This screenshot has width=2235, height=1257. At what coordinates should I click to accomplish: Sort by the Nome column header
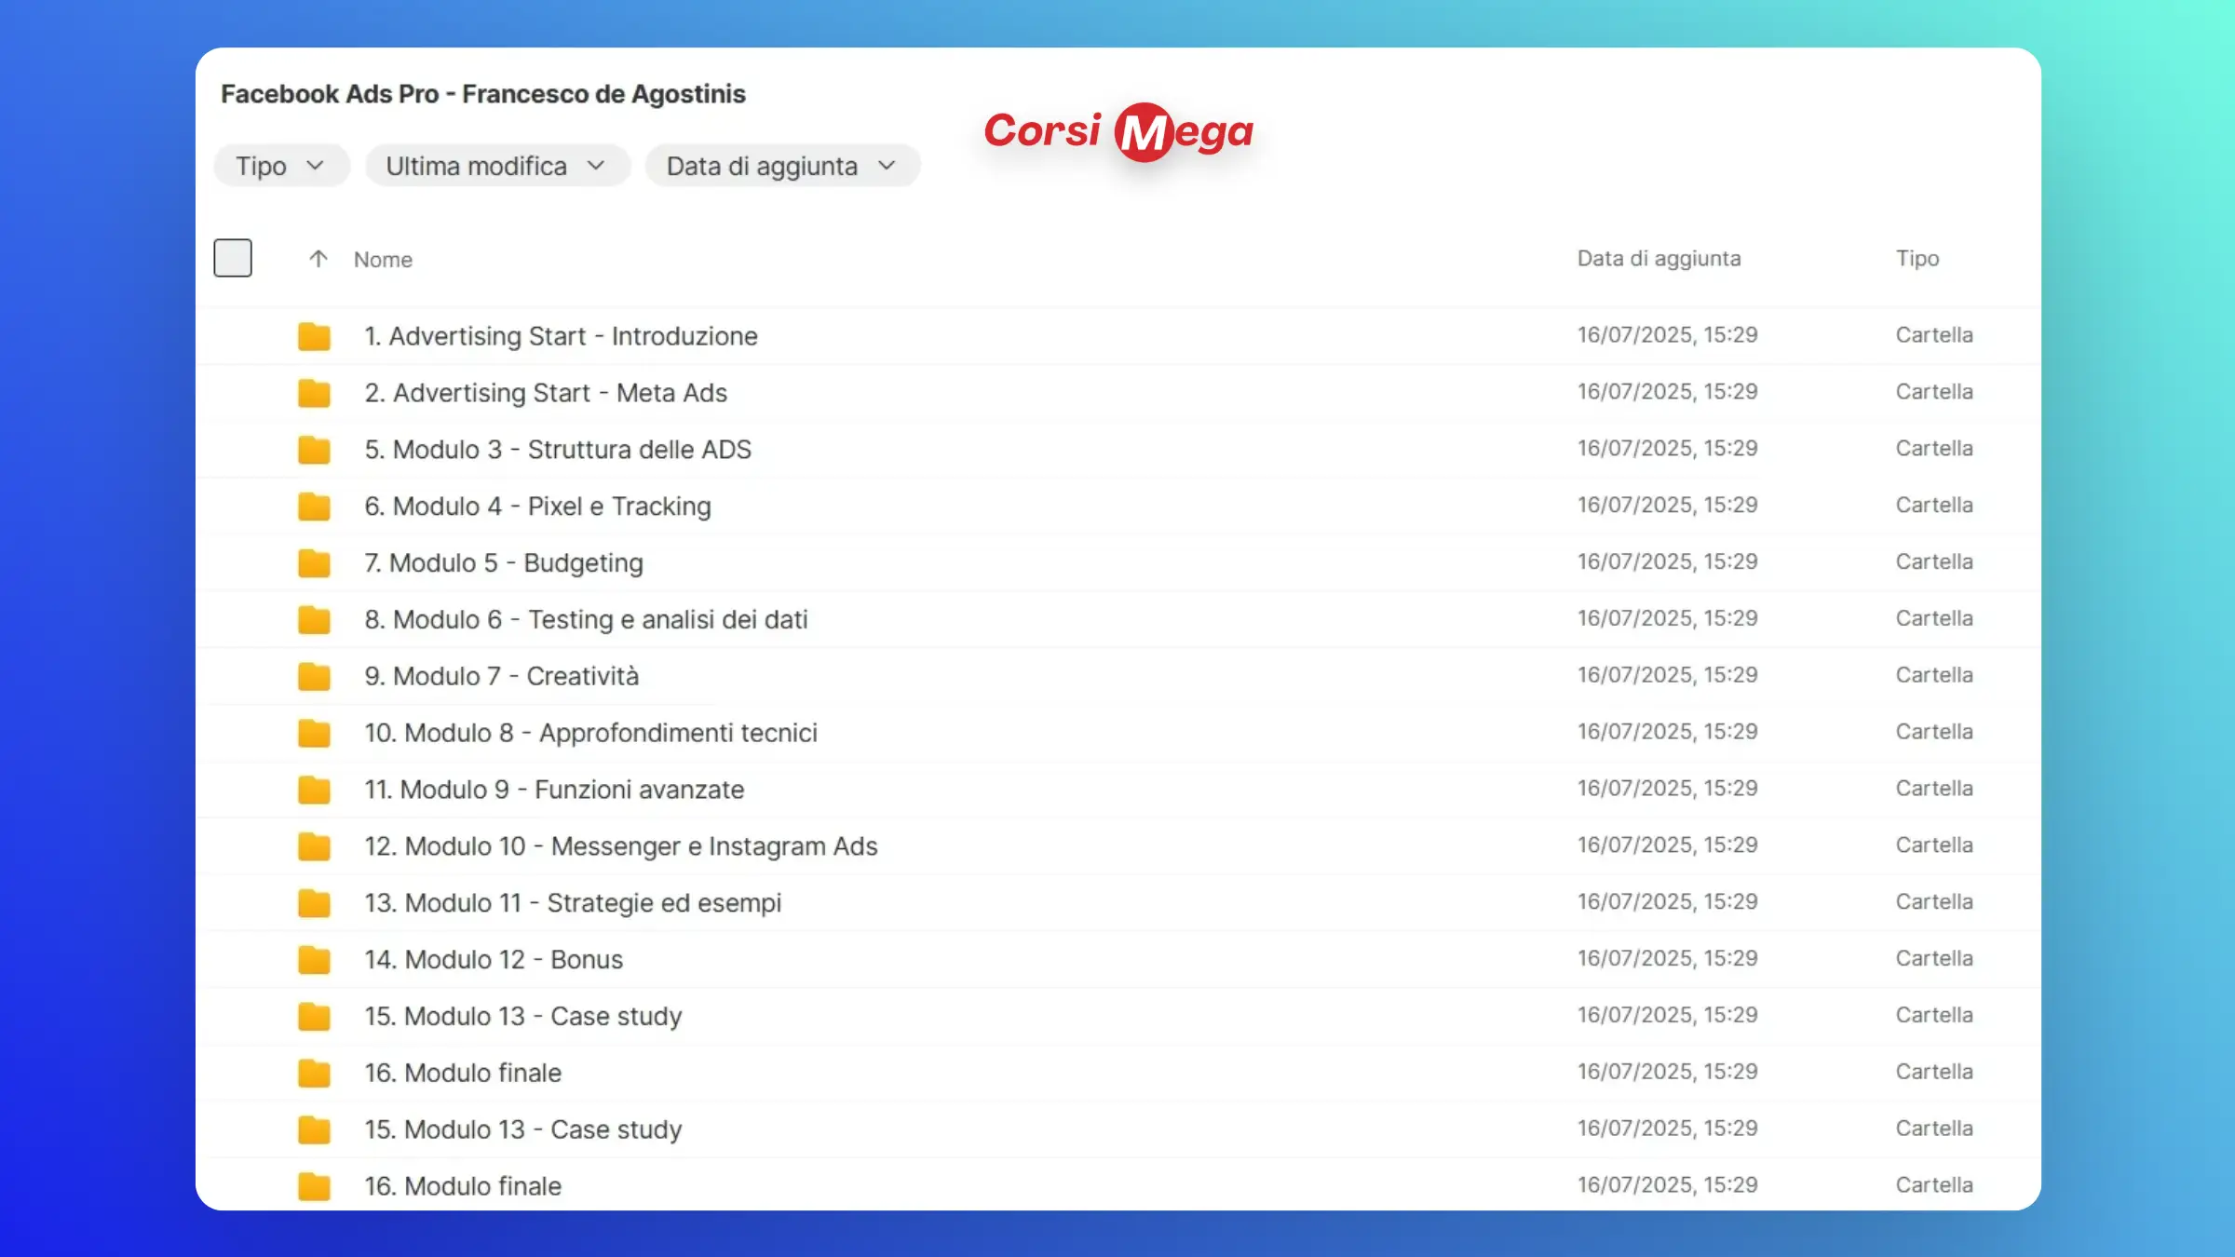pos(383,260)
